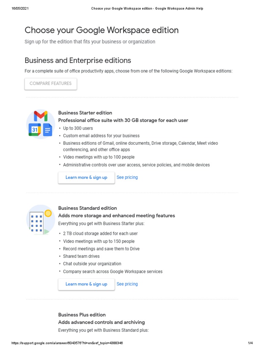The width and height of the screenshot is (264, 352).
Task: Follow See pricing link under Business Starter
Action: coord(127,177)
